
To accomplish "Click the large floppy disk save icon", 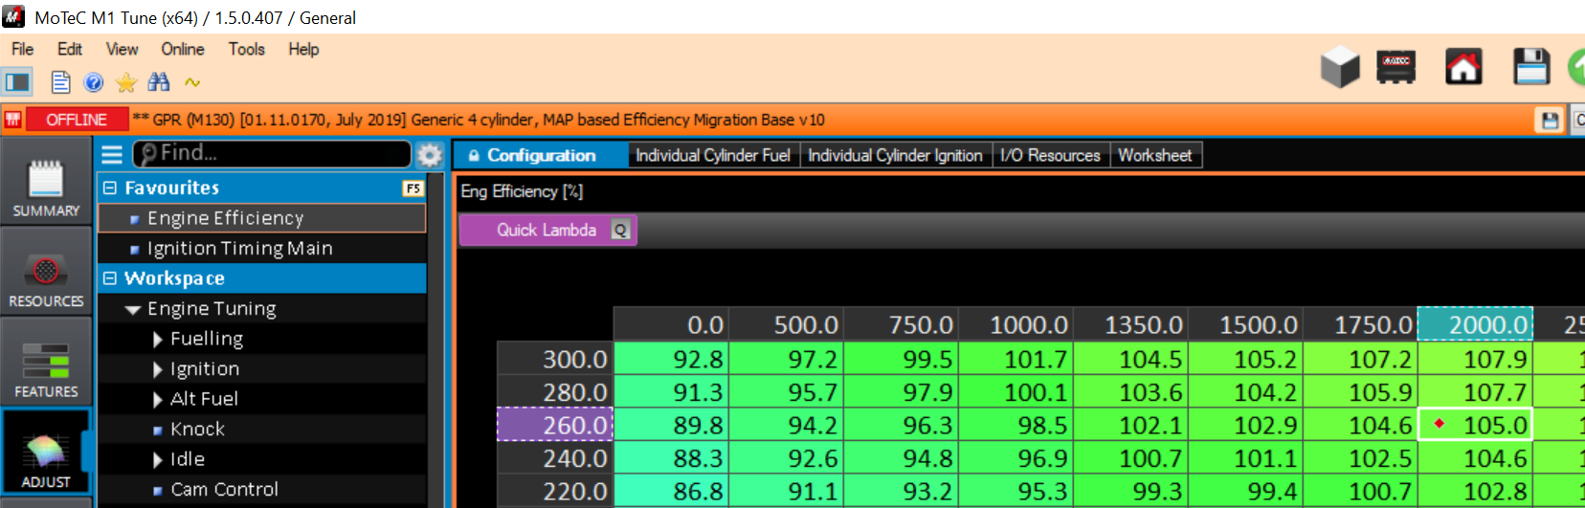I will pos(1530,68).
